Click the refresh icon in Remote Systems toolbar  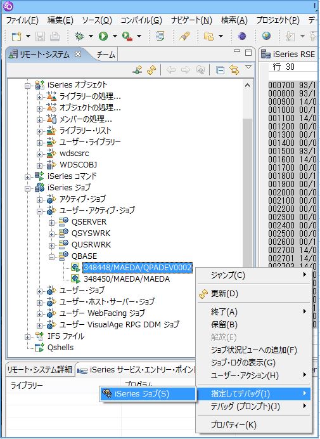pos(151,70)
